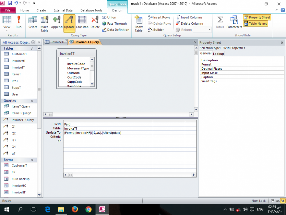Open the File tab
Screen dimensions: 286x215
point(8,10)
